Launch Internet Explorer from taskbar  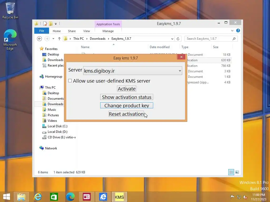click(38, 197)
